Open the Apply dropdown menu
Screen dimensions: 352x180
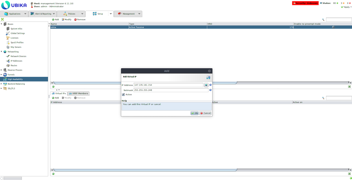click(x=346, y=7)
